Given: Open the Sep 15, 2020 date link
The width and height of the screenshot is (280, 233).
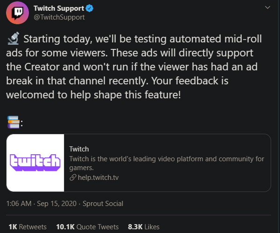Looking at the screenshot, I should click(x=56, y=204).
